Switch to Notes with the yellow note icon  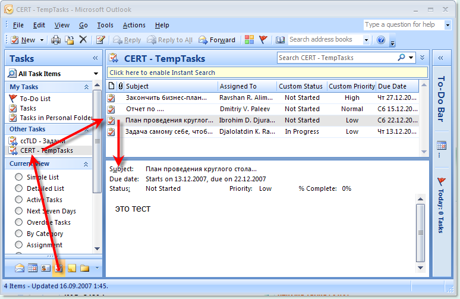pos(72,268)
